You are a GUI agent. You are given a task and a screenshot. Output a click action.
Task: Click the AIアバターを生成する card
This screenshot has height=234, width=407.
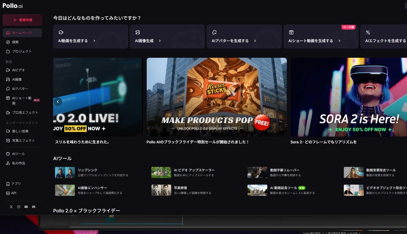244,36
